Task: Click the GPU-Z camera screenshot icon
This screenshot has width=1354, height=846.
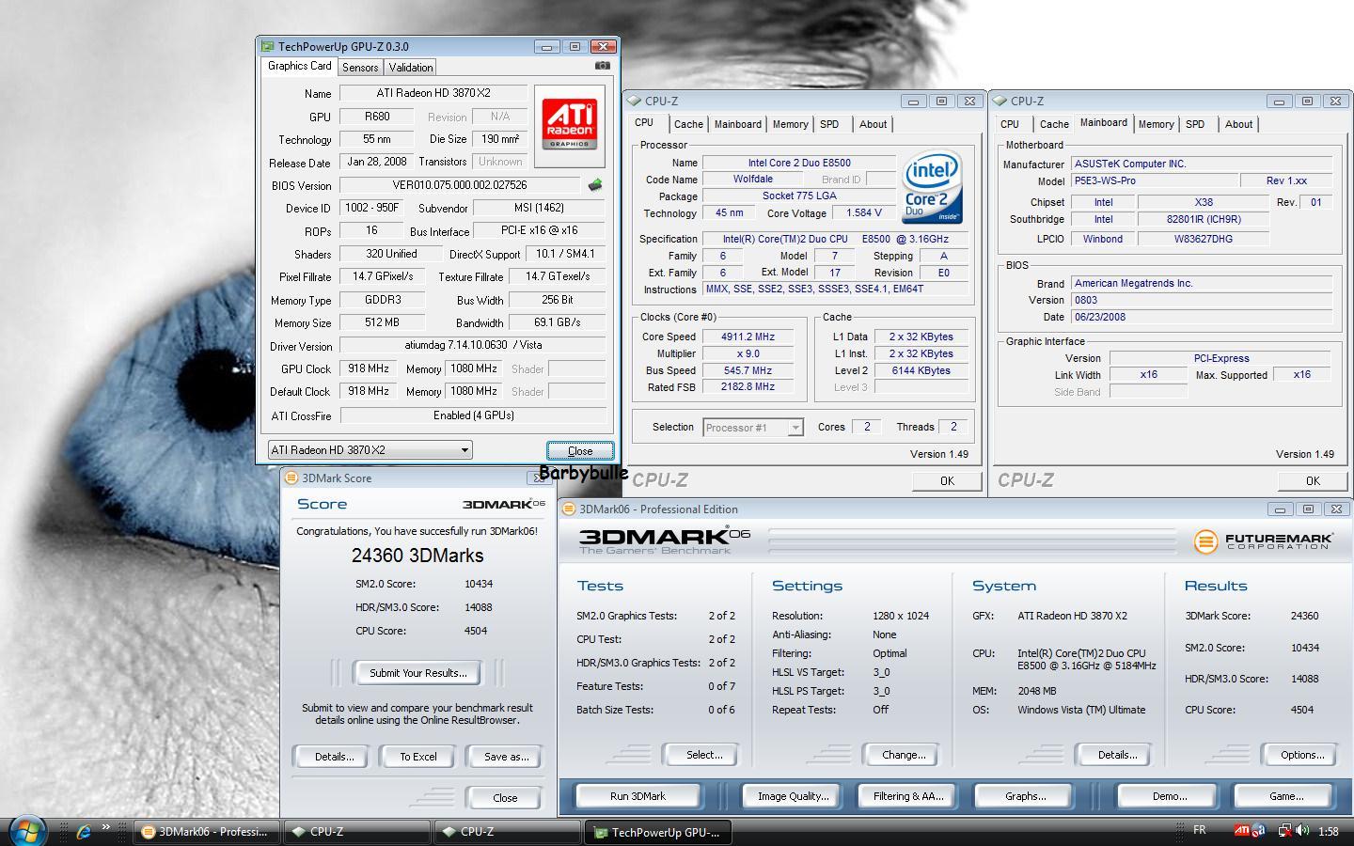Action: tap(602, 66)
